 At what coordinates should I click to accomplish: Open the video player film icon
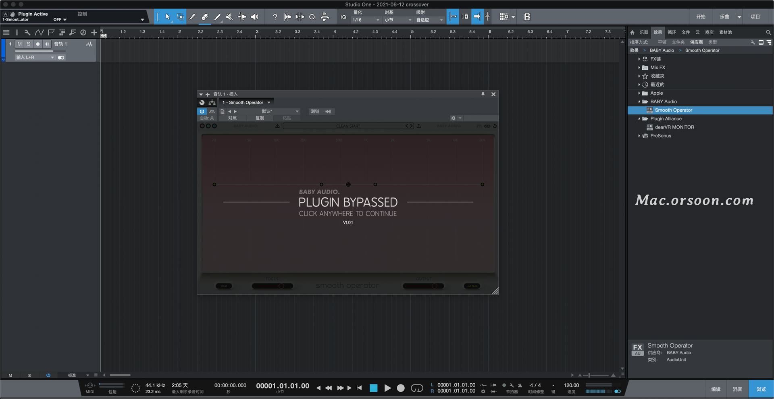click(x=527, y=17)
